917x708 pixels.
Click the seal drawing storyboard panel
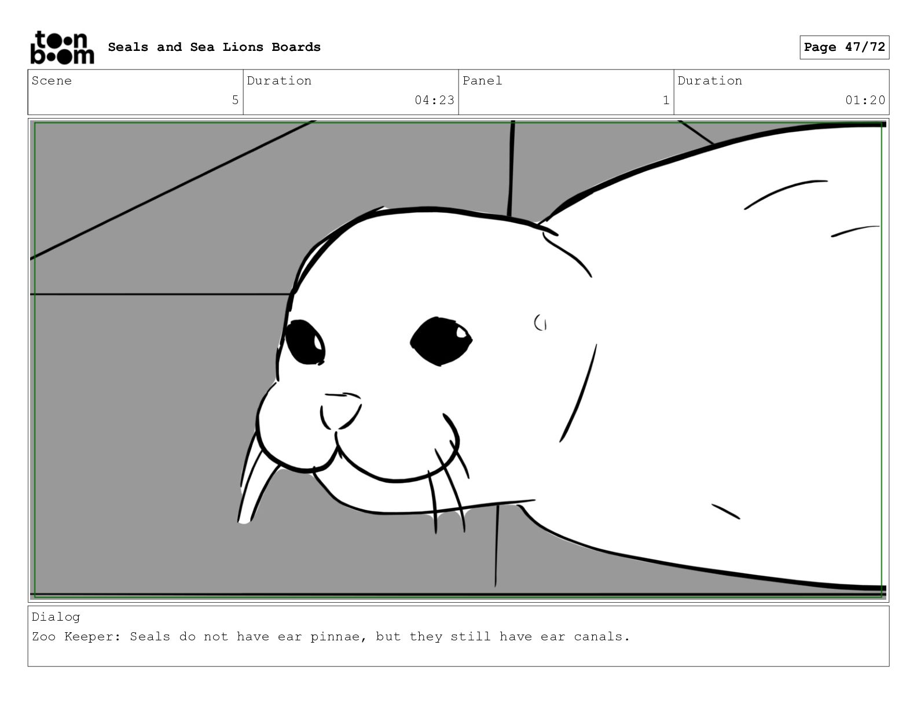click(458, 360)
